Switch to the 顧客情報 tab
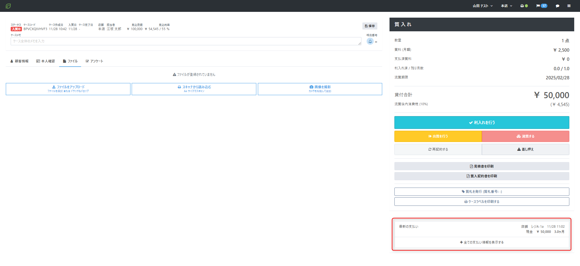 click(x=19, y=61)
